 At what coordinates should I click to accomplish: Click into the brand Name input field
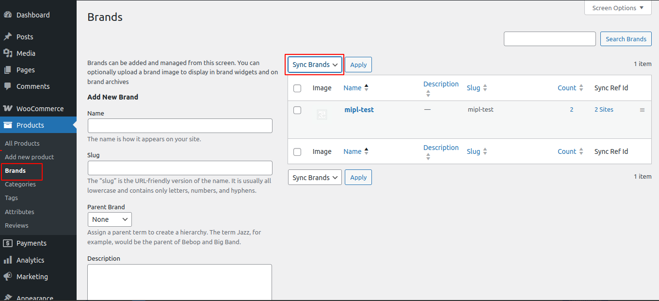[x=180, y=126]
